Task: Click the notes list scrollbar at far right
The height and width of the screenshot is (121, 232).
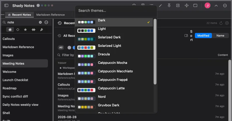Action: [x=230, y=90]
